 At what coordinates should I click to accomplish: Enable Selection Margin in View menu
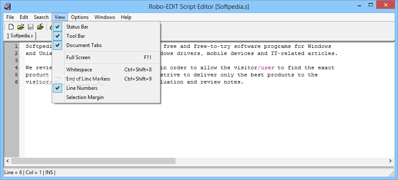tap(106, 97)
